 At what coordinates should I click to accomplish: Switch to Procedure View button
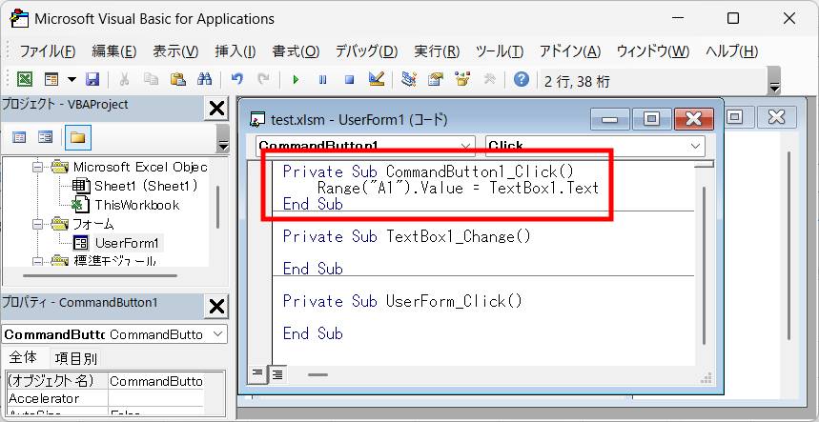pos(257,373)
